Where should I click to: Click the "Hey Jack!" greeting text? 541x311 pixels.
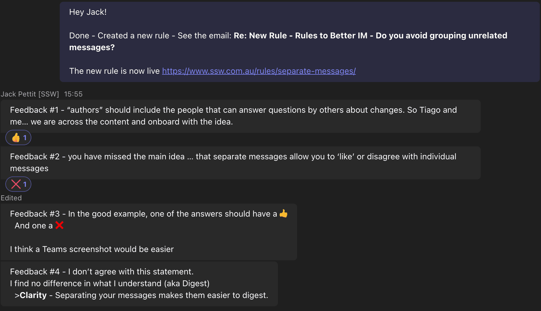tap(88, 12)
